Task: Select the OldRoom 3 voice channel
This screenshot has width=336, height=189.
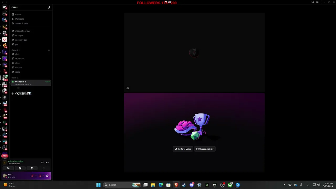Action: click(x=31, y=83)
